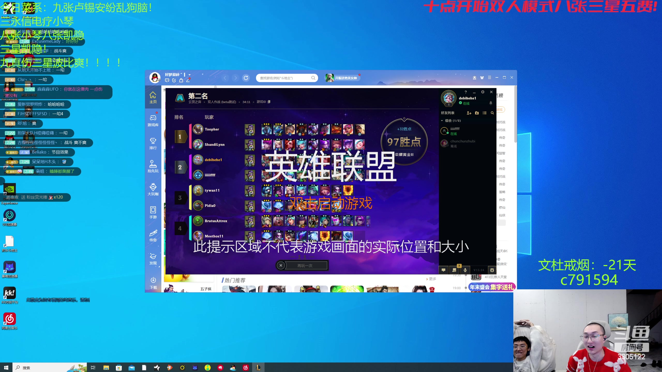Copy the 游戏ID with the clipboard icon

[269, 102]
